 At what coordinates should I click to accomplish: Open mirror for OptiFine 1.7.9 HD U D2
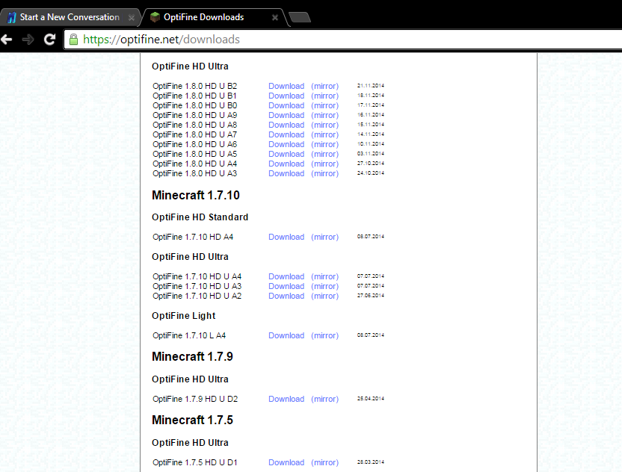tap(325, 399)
